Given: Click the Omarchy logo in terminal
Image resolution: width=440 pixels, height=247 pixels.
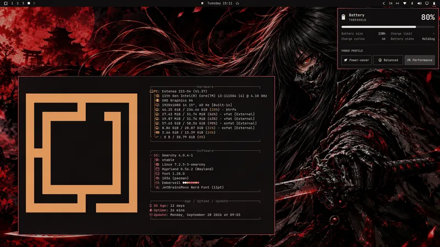Looking at the screenshot, I should point(81,153).
